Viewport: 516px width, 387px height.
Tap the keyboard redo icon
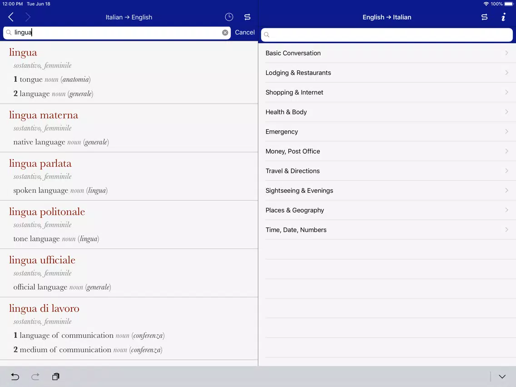(x=35, y=377)
